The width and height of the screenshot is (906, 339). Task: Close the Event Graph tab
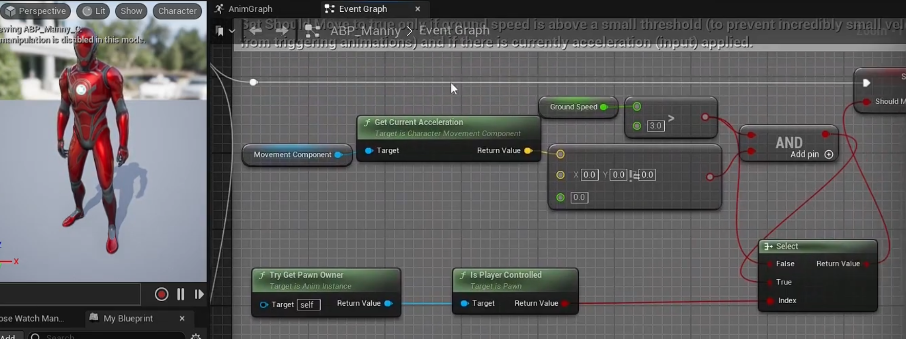417,9
